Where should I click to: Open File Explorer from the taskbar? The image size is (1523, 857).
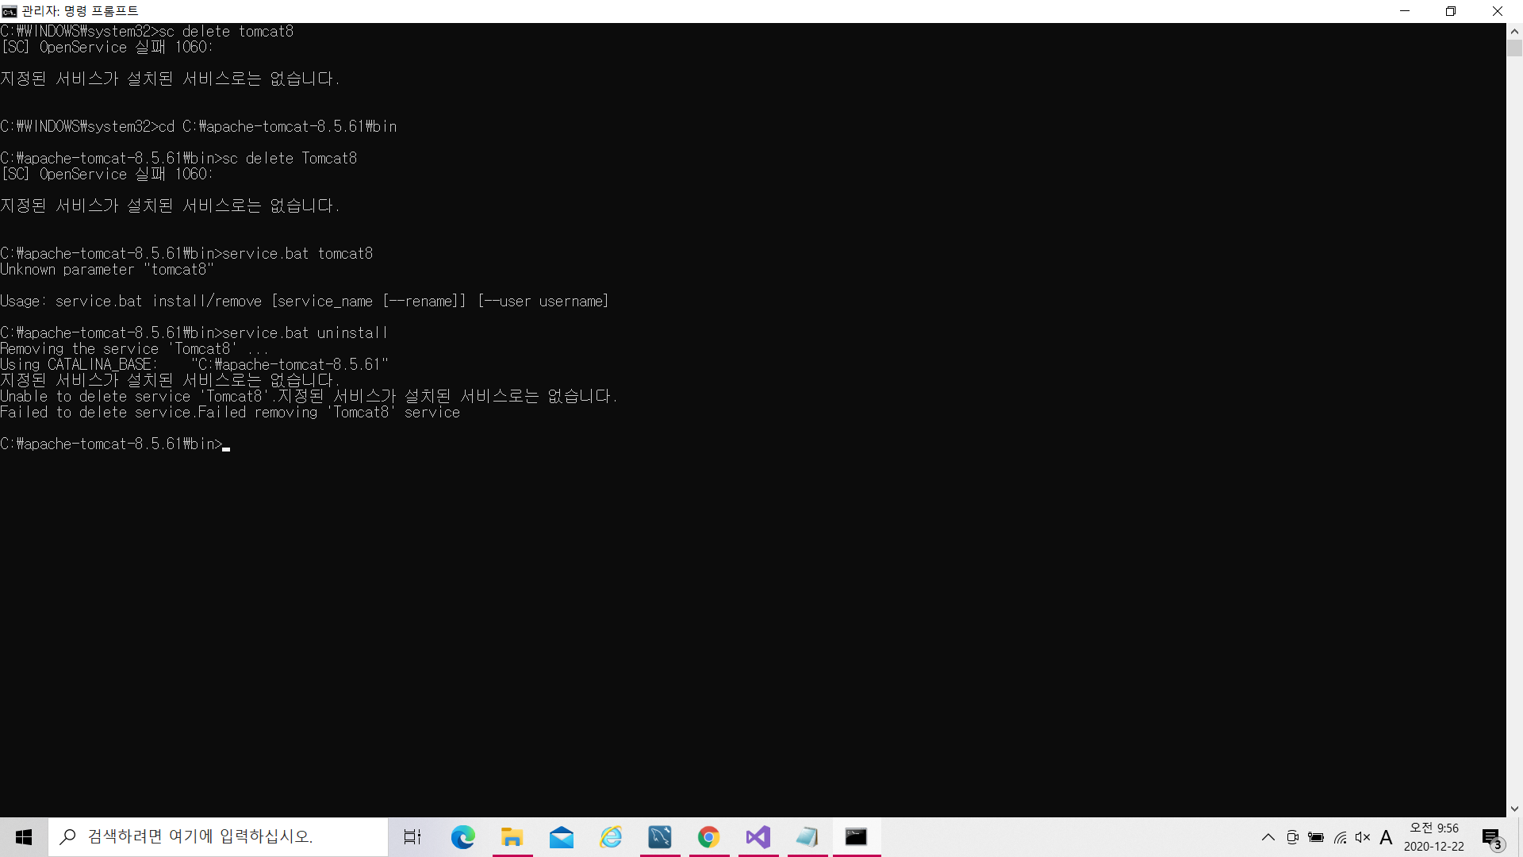(x=512, y=837)
